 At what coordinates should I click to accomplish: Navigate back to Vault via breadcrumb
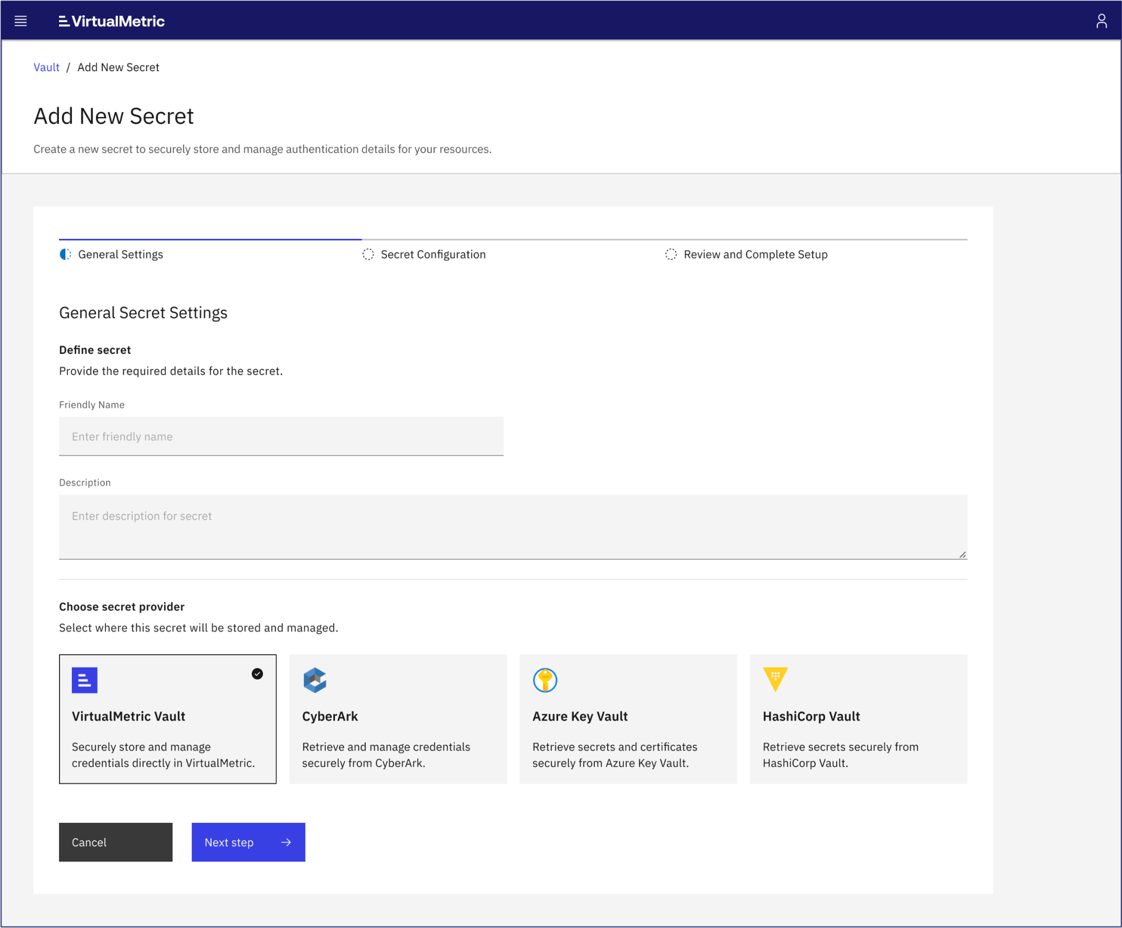click(x=46, y=67)
